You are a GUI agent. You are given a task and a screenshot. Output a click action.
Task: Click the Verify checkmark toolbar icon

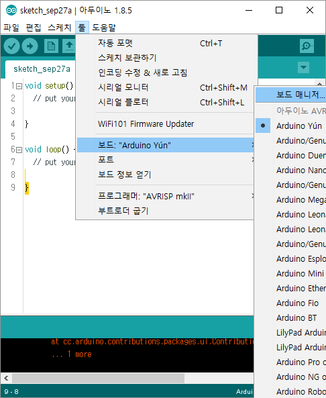[x=11, y=46]
